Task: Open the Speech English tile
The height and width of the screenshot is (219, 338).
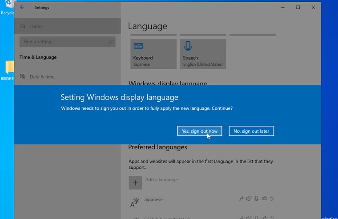Action: 203,54
